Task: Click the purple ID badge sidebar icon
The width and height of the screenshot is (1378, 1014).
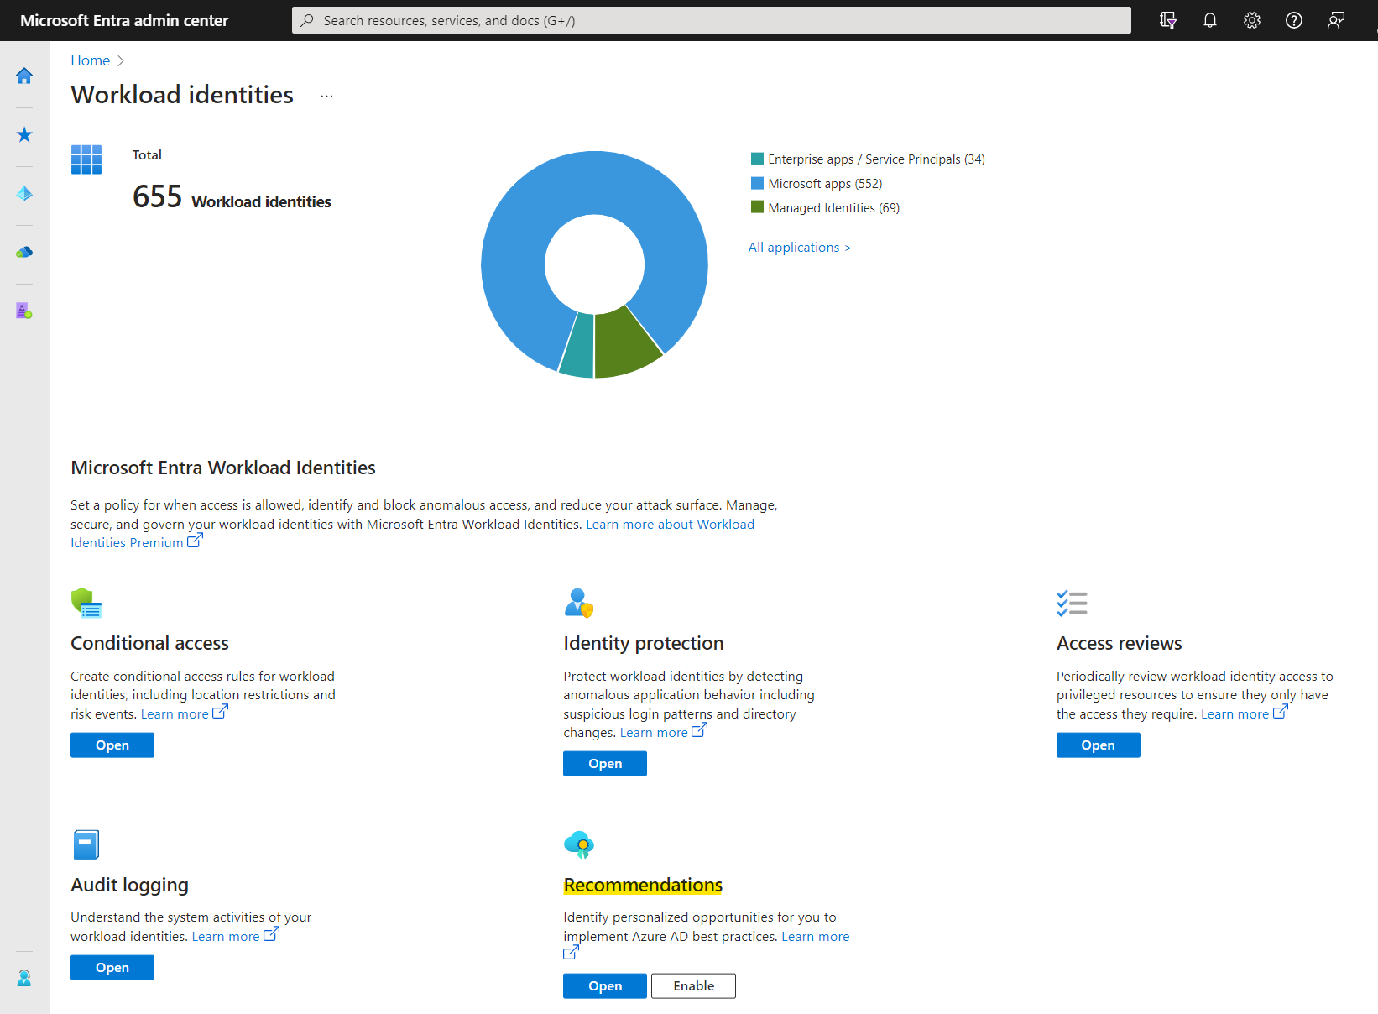Action: click(x=24, y=311)
